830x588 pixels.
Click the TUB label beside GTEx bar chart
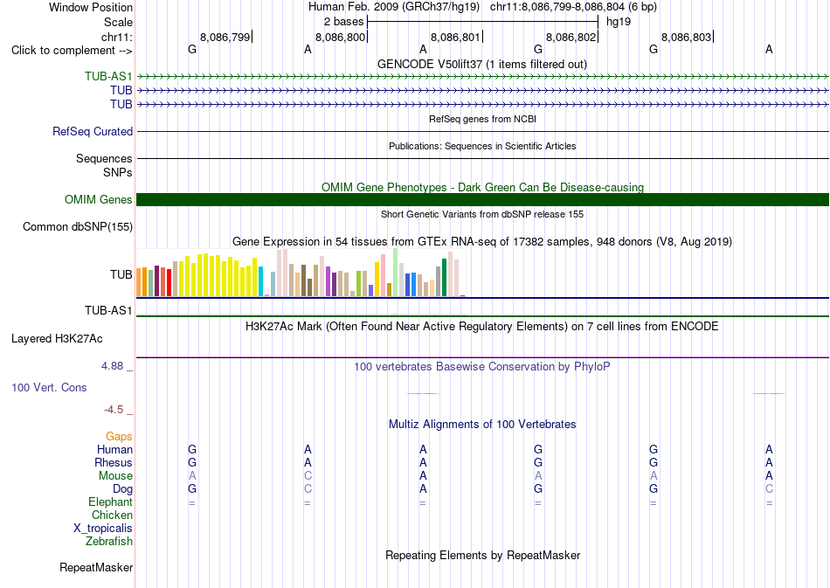[x=121, y=274]
